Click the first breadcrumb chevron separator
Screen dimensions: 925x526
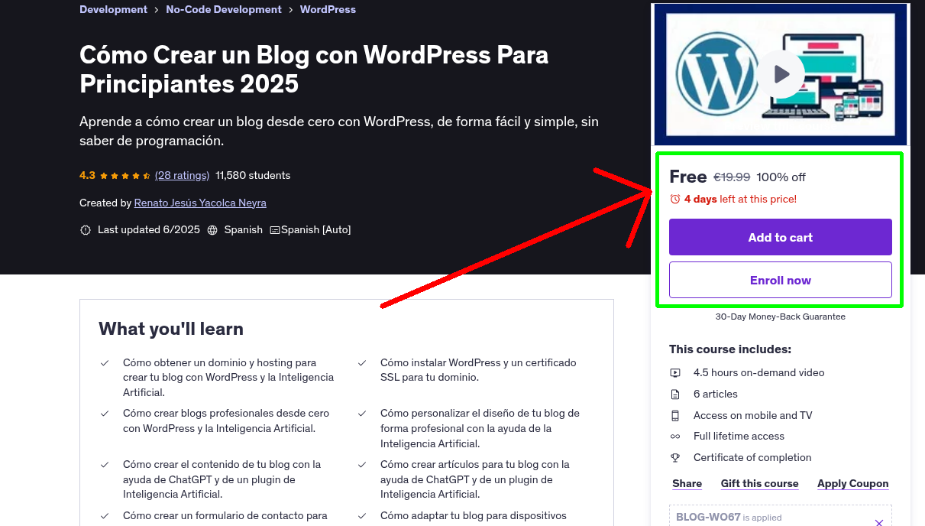tap(157, 10)
